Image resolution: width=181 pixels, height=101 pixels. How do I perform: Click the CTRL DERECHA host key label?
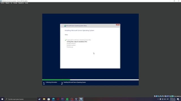click(177, 96)
